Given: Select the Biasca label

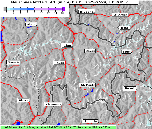Looking at the screenshot, I should pos(24,100).
